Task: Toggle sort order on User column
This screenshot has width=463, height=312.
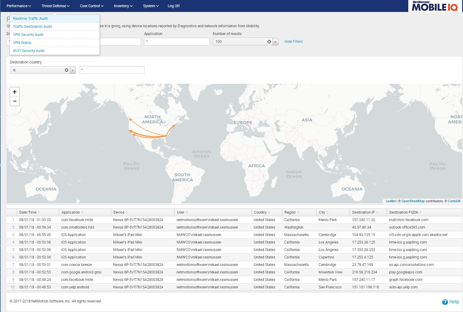Action: point(187,212)
